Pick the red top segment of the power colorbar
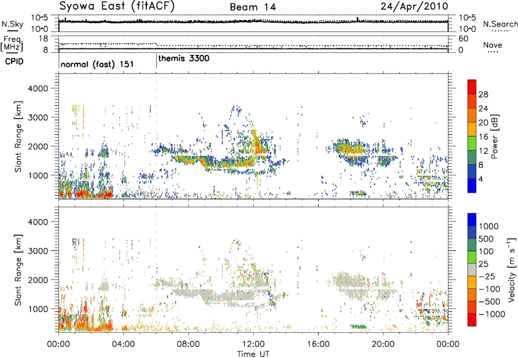 coord(472,87)
